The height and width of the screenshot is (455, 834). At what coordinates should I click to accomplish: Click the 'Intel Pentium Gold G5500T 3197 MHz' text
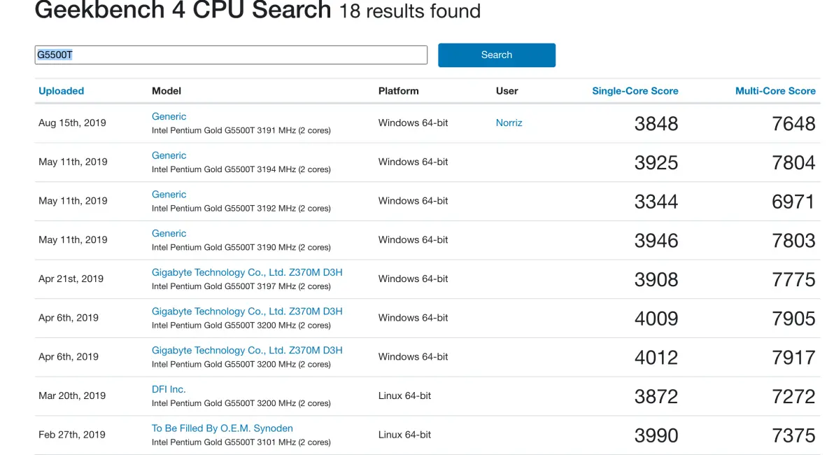[223, 286]
